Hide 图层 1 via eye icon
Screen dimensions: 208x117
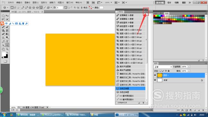(155, 75)
